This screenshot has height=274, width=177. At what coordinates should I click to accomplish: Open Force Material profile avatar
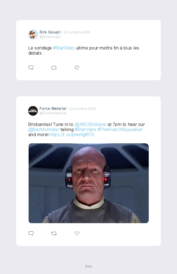33,111
